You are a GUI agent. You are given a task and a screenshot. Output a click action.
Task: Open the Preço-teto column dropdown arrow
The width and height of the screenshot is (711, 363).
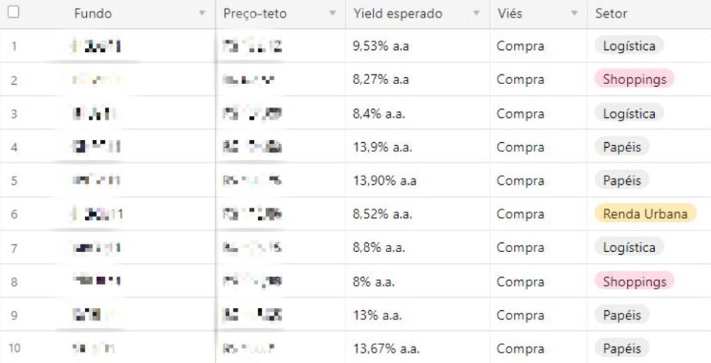[x=333, y=14]
